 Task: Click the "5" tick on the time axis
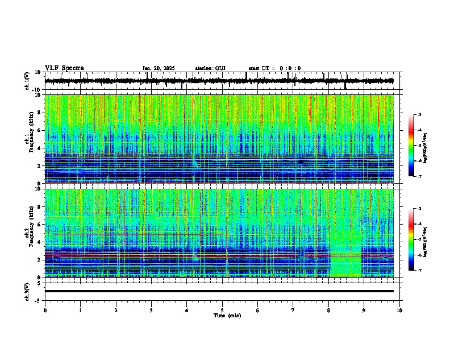click(222, 310)
